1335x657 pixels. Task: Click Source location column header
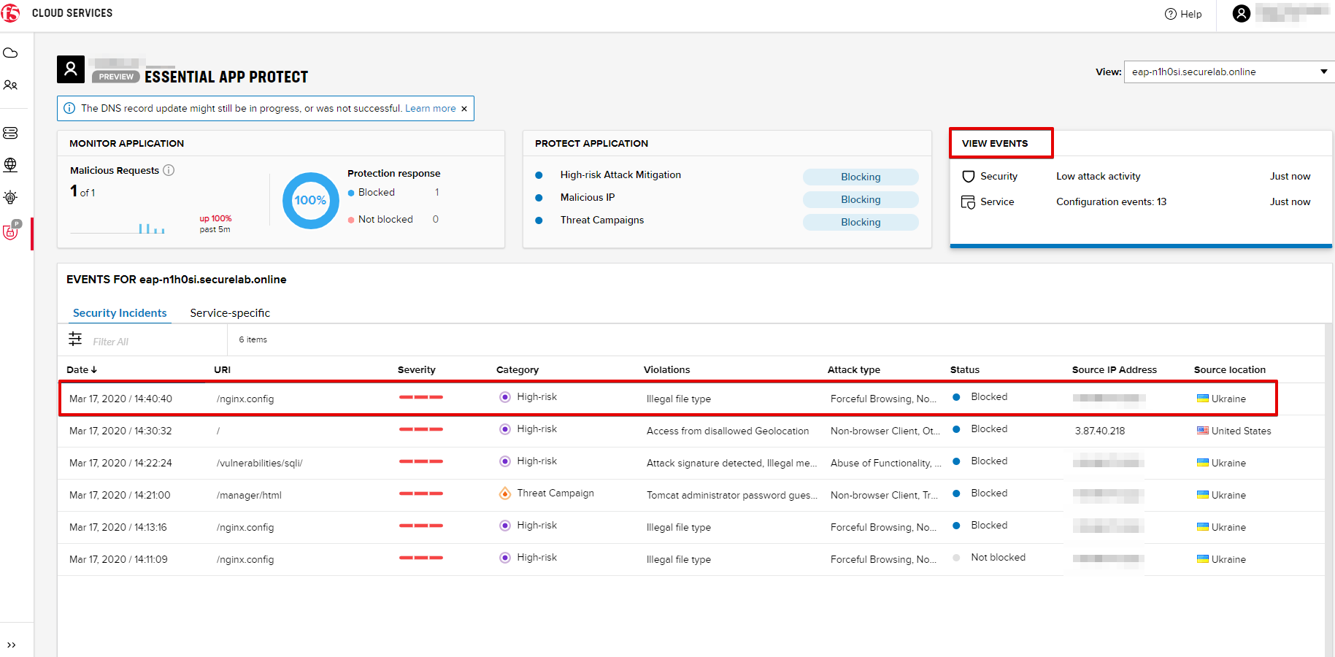(x=1229, y=369)
